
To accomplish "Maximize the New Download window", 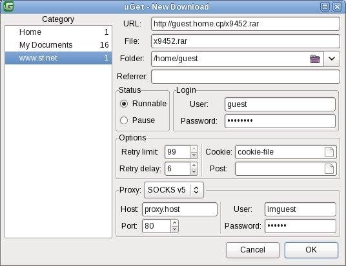I will (x=325, y=6).
